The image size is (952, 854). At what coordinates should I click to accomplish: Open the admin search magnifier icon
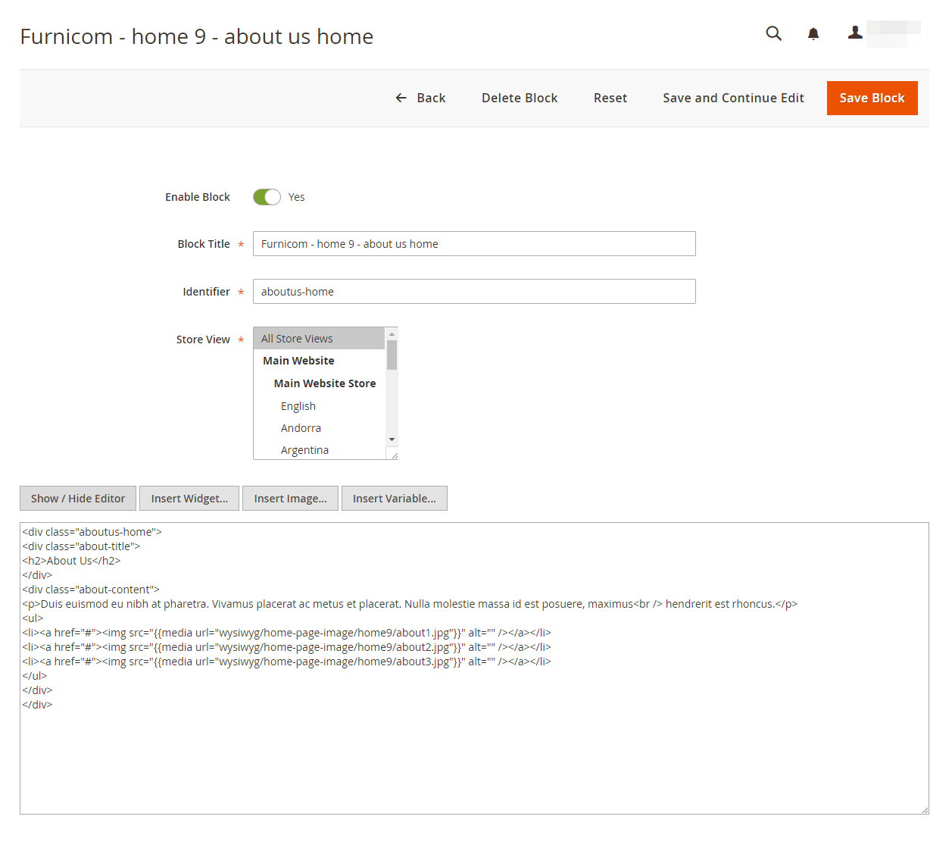click(x=773, y=33)
